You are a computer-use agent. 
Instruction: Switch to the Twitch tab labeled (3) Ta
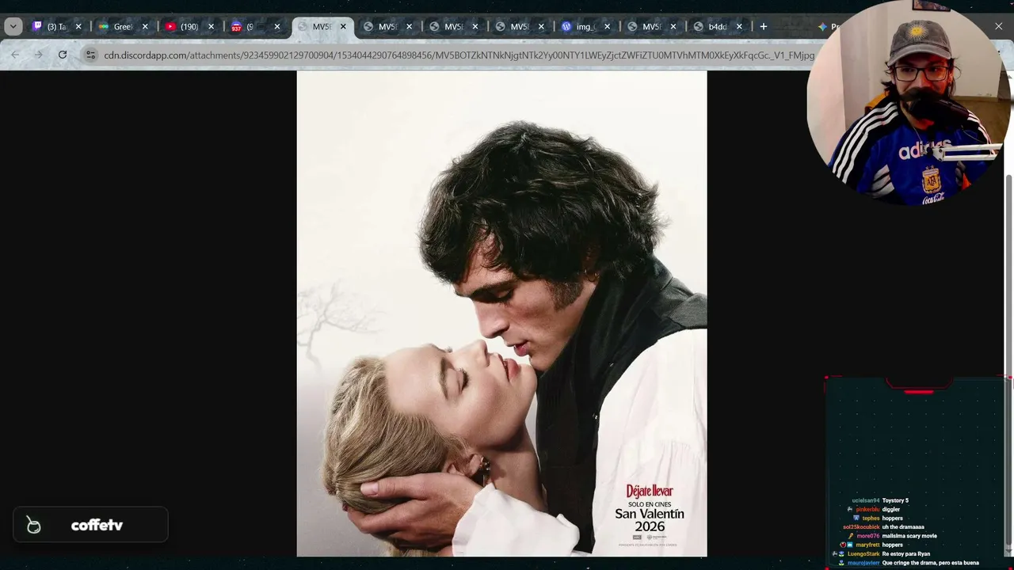[x=55, y=26]
